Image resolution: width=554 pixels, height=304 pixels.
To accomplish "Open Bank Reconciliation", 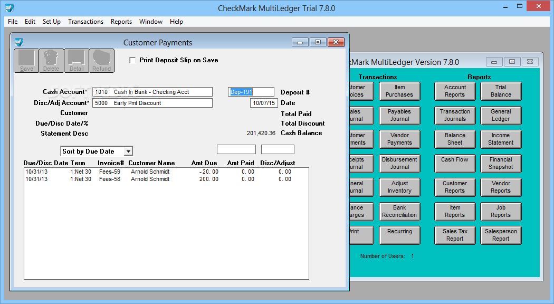I will (x=399, y=212).
